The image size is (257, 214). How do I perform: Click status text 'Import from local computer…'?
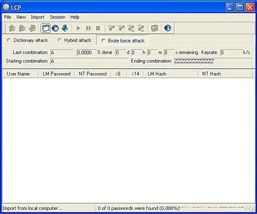click(32, 208)
